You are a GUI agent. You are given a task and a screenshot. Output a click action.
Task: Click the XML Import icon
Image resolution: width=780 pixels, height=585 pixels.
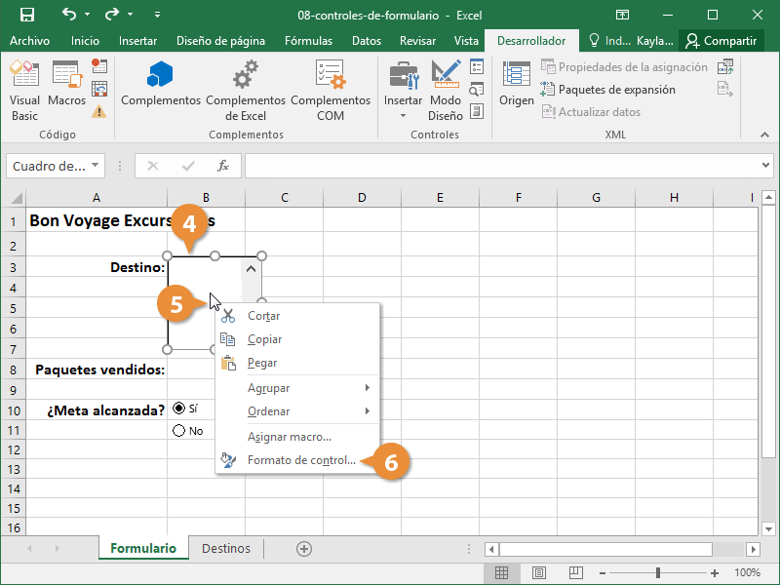[x=725, y=66]
